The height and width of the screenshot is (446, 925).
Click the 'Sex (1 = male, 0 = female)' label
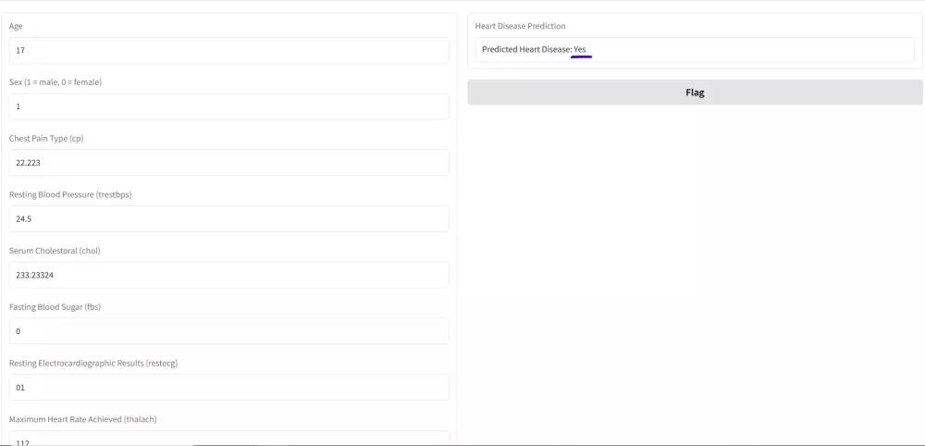tap(55, 82)
